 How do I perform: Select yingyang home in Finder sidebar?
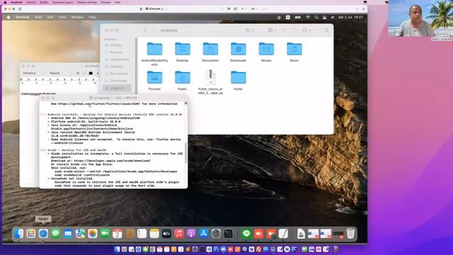tap(117, 88)
